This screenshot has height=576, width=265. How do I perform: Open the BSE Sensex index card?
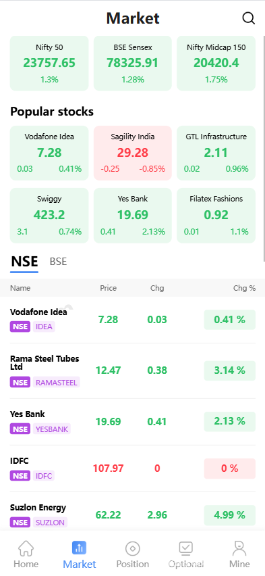[x=133, y=63]
